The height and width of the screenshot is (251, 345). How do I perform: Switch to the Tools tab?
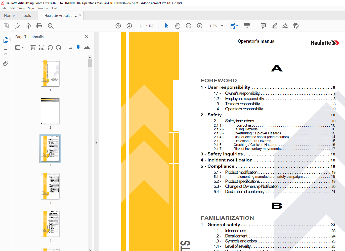click(x=26, y=16)
